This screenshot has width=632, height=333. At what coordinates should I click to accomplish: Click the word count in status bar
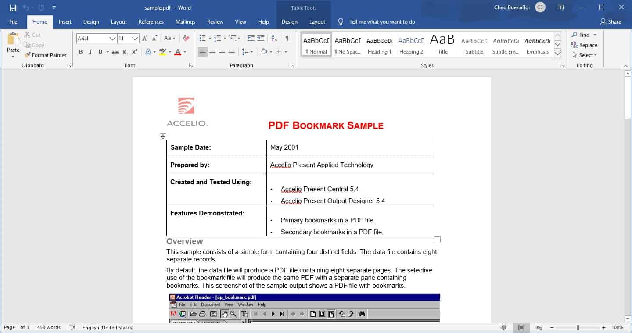(x=48, y=327)
